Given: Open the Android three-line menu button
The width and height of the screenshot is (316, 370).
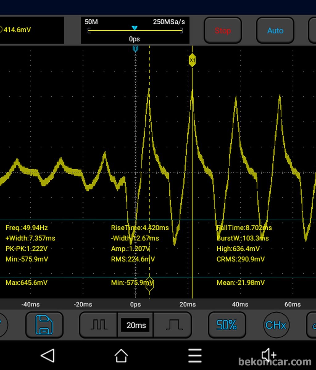Looking at the screenshot, I should [x=195, y=356].
